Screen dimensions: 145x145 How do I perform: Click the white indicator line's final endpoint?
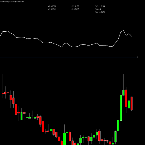(132, 36)
